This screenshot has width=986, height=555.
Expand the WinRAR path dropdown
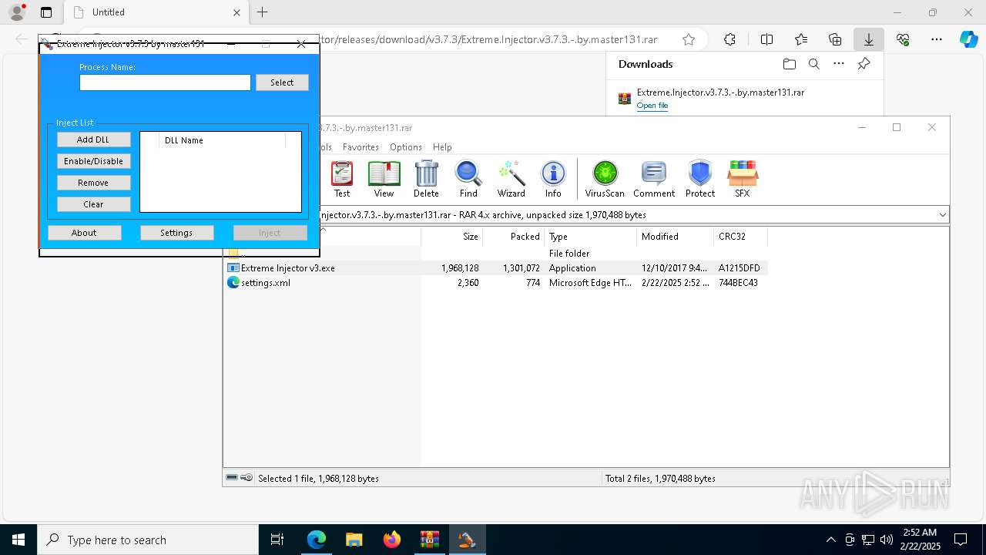point(942,215)
